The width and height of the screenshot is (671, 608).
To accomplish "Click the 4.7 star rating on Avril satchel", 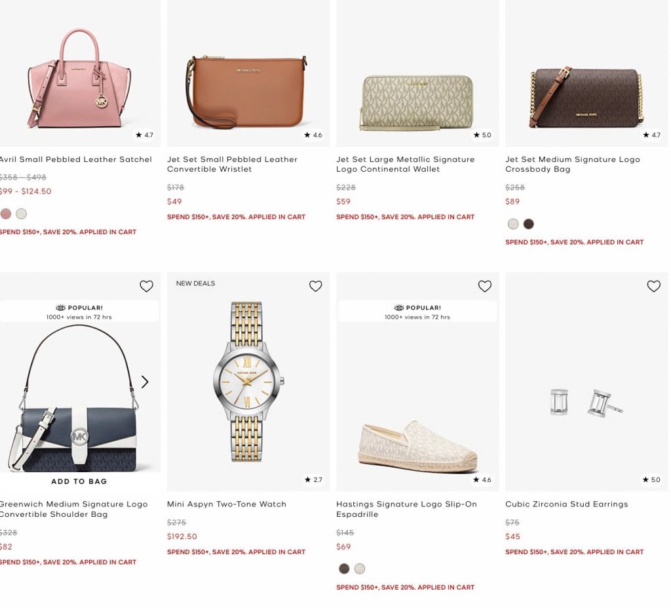I will coord(144,135).
